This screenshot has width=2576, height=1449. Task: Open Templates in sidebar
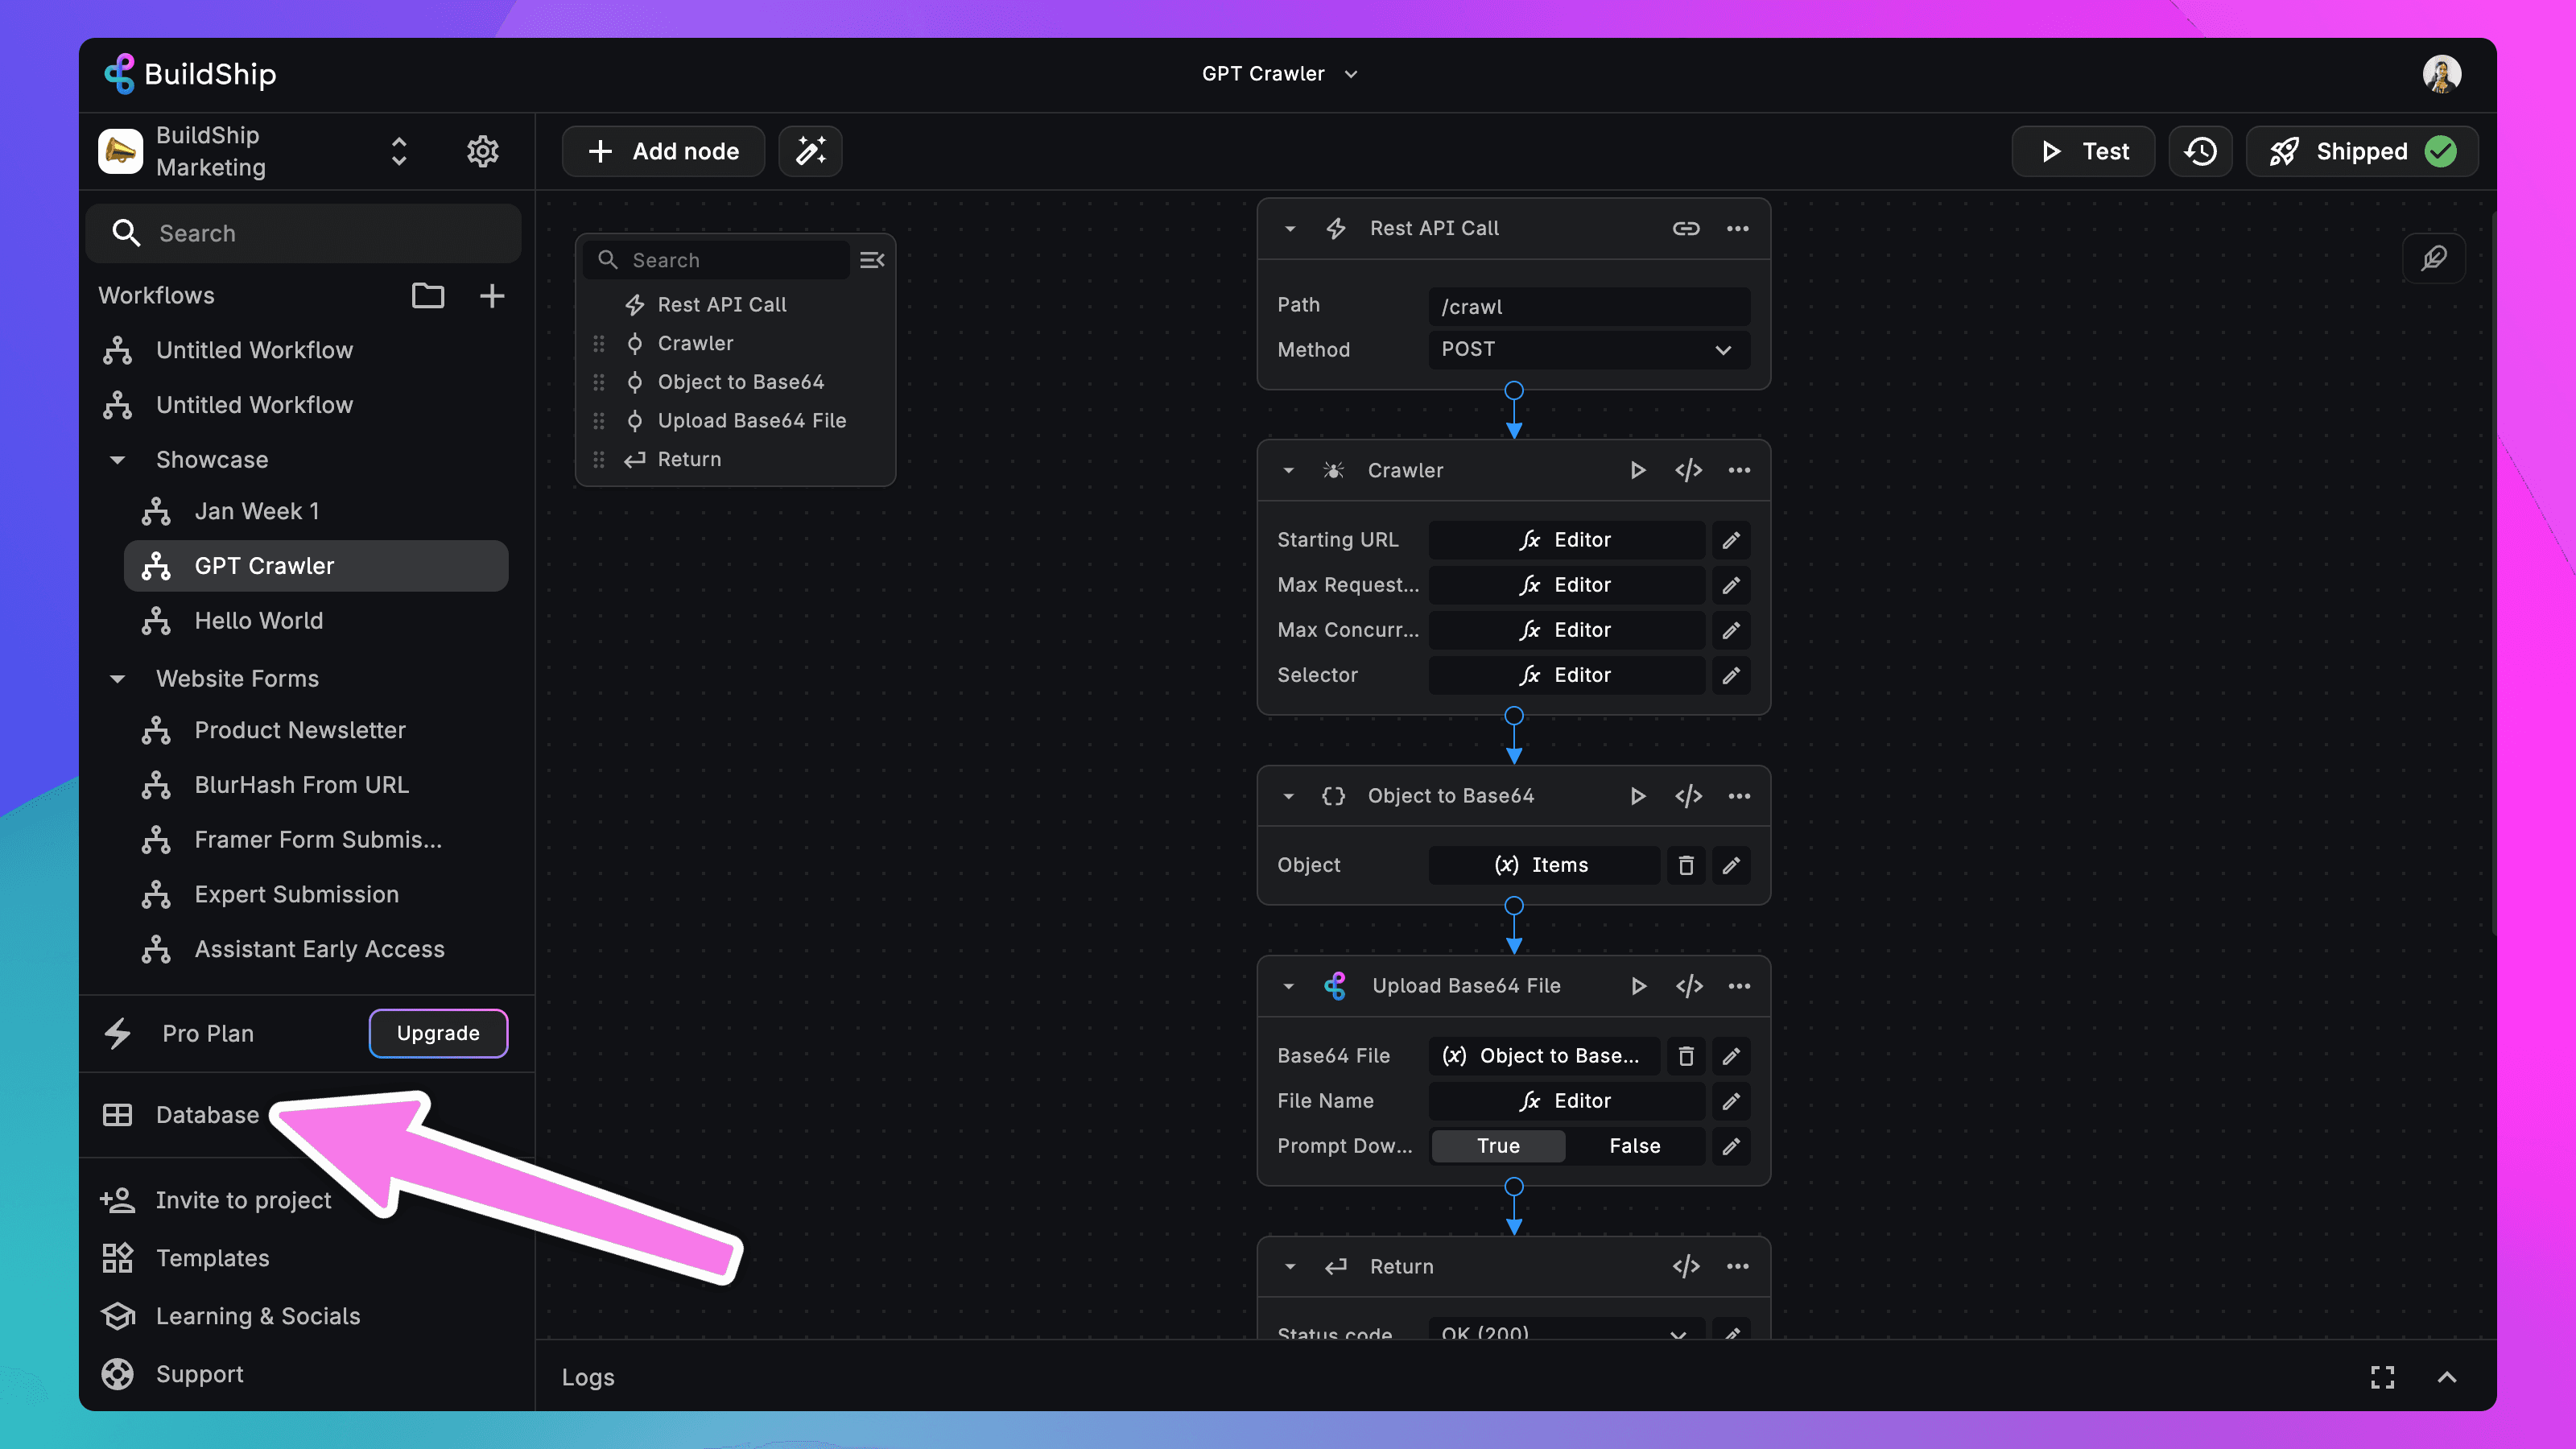tap(212, 1258)
